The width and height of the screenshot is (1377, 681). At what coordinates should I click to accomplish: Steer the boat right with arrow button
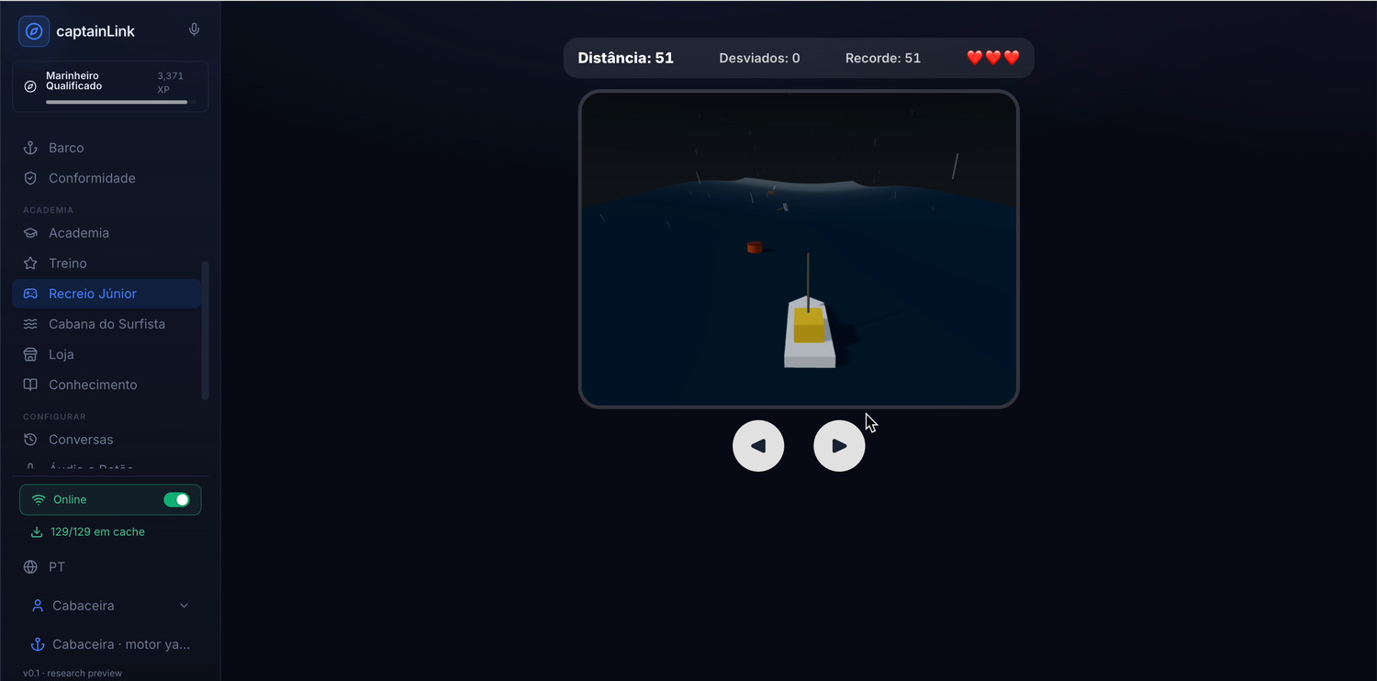[839, 446]
